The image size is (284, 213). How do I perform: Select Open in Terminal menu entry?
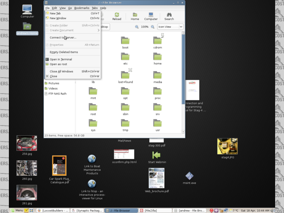61,59
